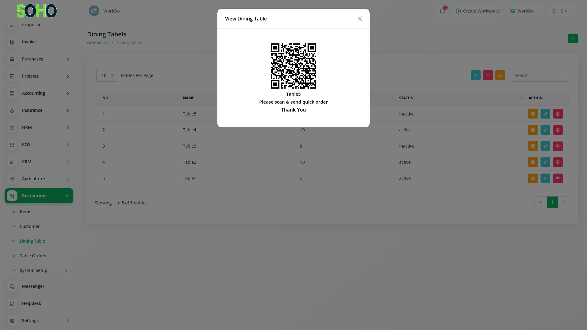587x330 pixels.
Task: Click the green plus add table button
Action: point(573,38)
